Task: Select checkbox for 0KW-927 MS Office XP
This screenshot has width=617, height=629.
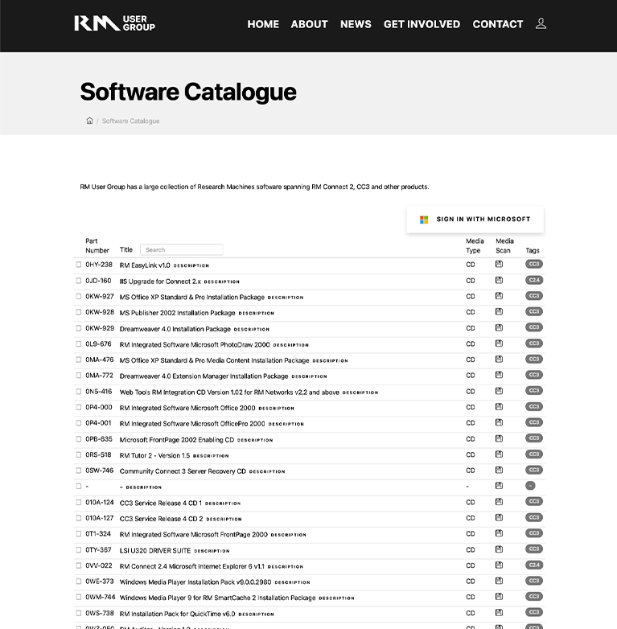Action: point(79,297)
